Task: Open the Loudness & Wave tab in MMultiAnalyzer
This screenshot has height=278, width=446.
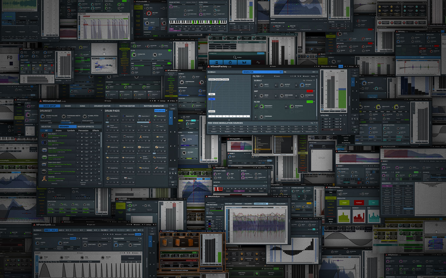Action: 260,204
